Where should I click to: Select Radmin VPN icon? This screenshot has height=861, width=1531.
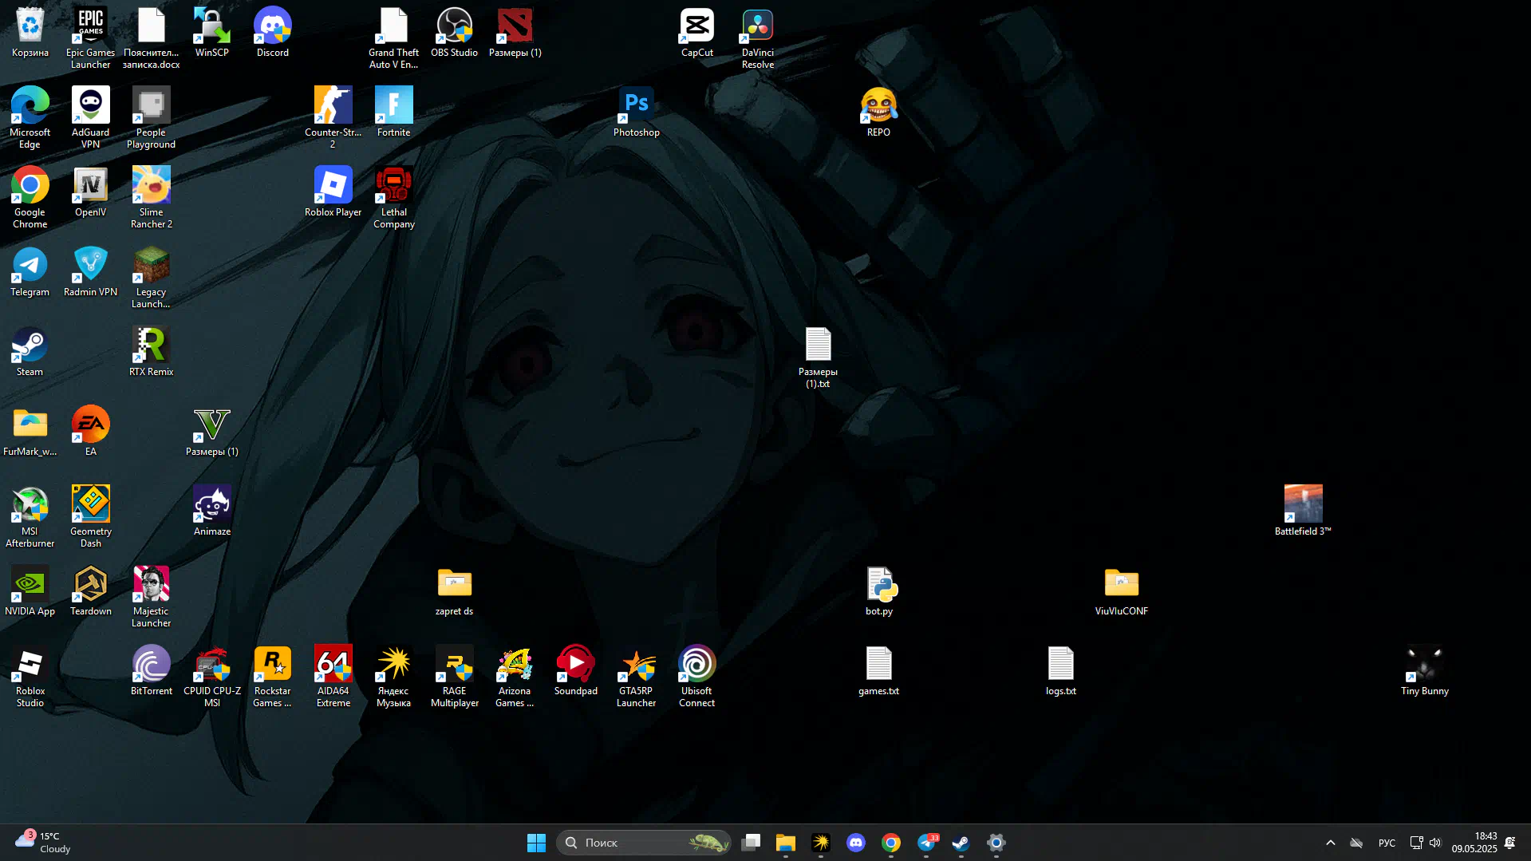91,272
